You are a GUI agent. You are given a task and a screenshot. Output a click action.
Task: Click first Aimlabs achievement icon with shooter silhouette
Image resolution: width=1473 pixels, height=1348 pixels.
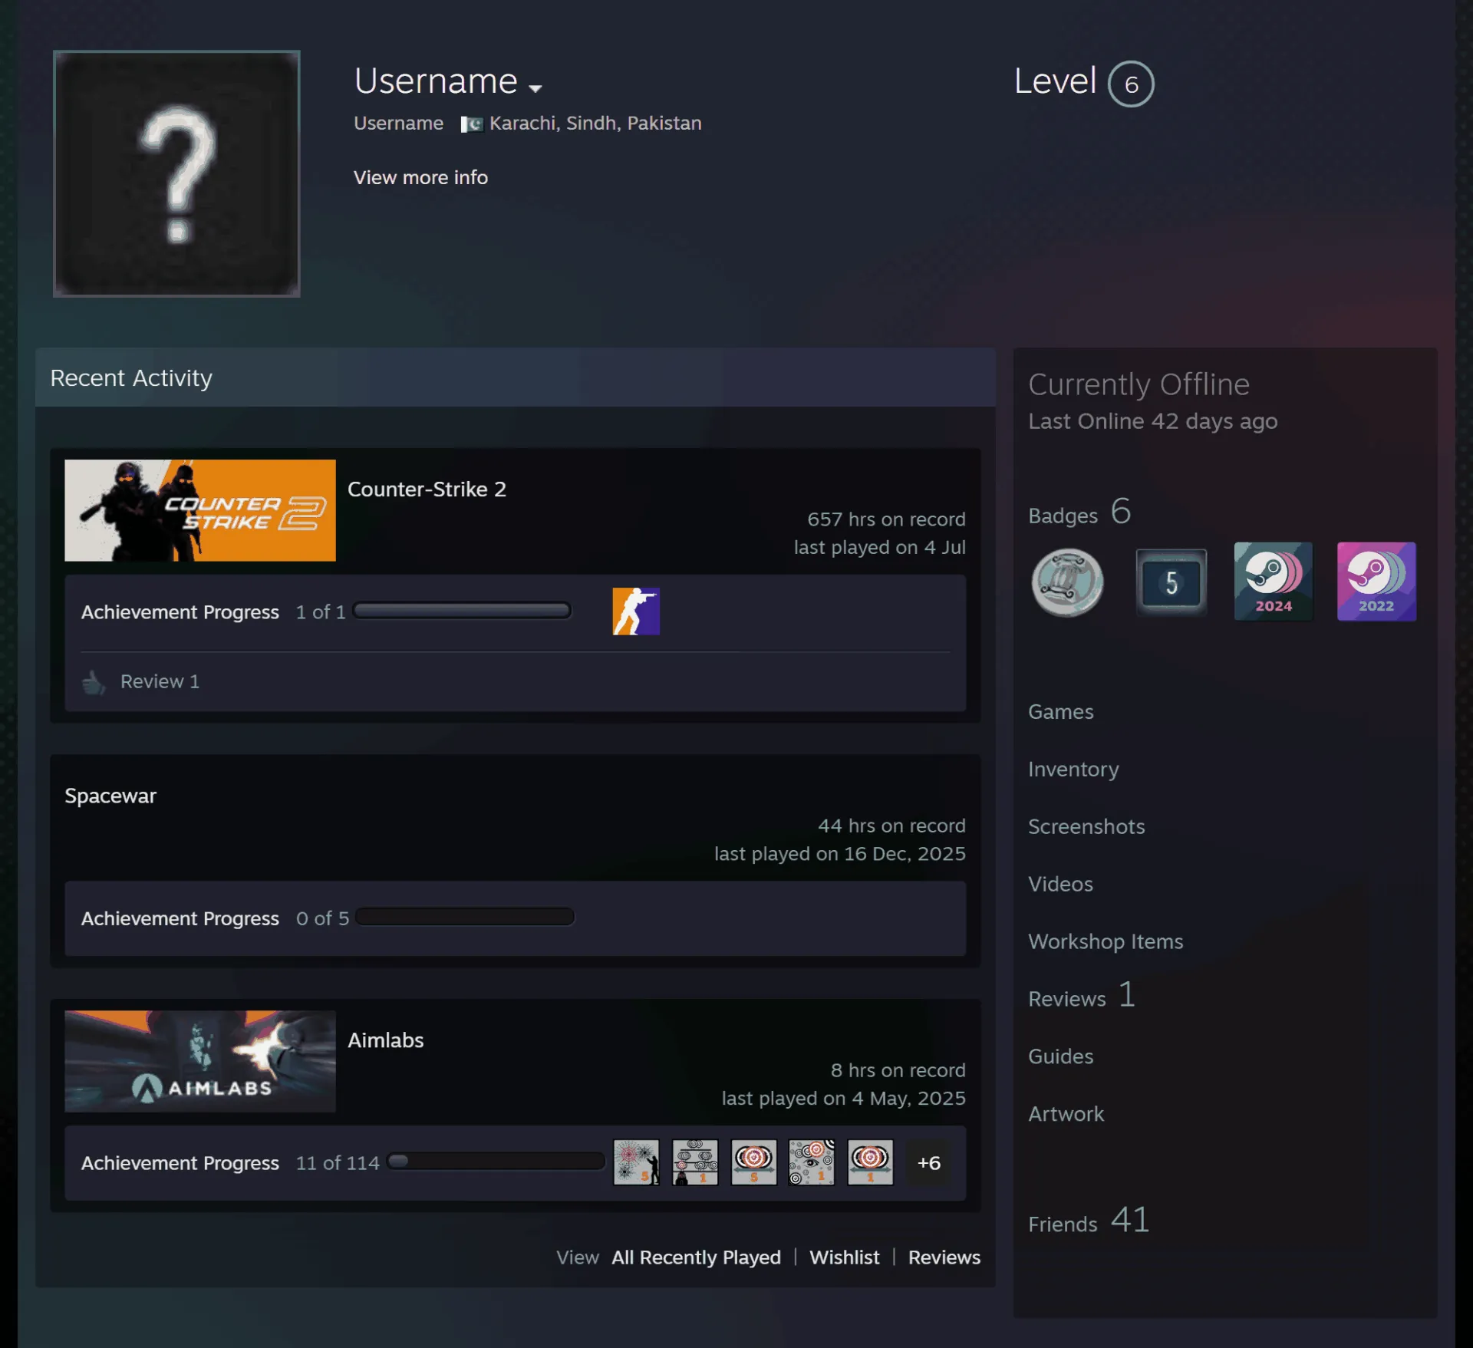tap(636, 1162)
